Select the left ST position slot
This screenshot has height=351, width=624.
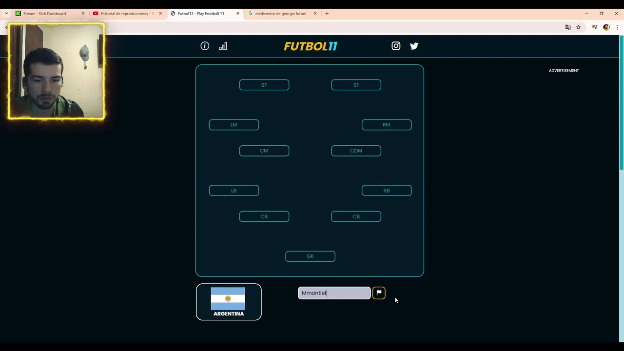pos(264,85)
